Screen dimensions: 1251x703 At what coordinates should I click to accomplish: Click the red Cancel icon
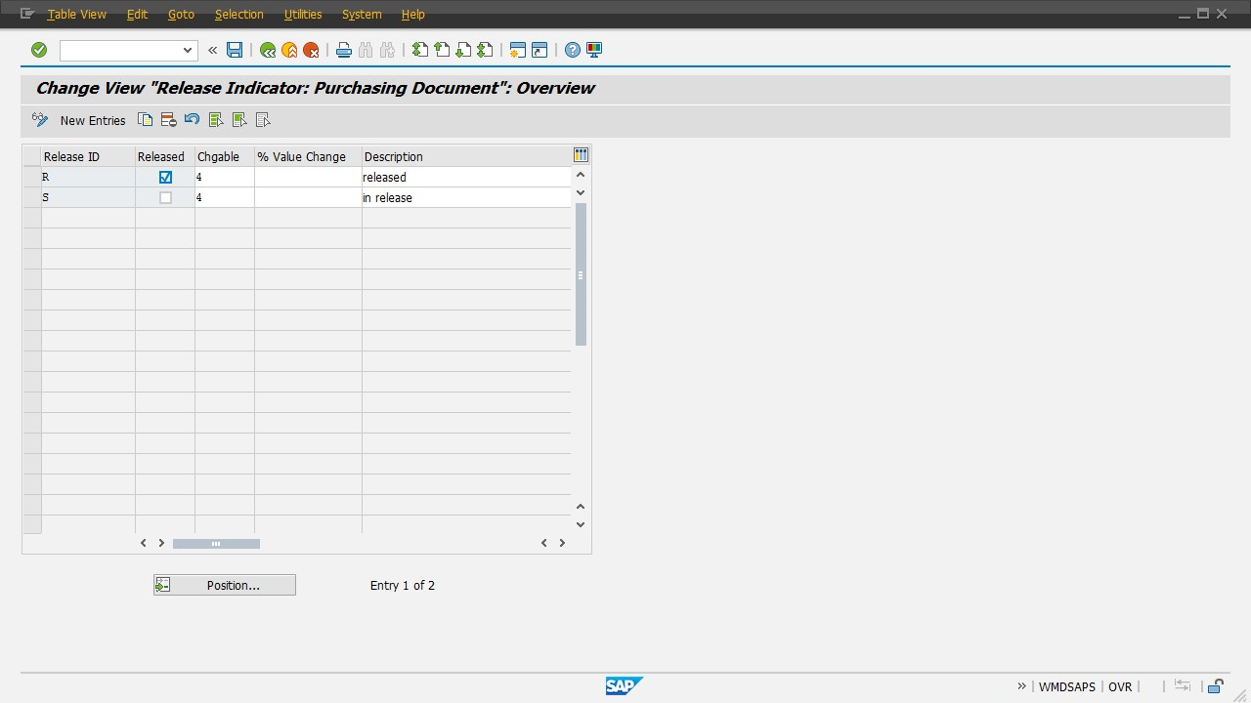point(311,50)
